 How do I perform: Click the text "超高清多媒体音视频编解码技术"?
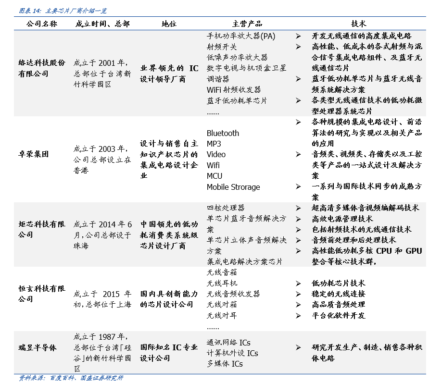pos(365,208)
